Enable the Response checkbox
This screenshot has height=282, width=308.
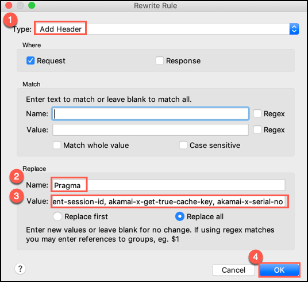(x=160, y=60)
